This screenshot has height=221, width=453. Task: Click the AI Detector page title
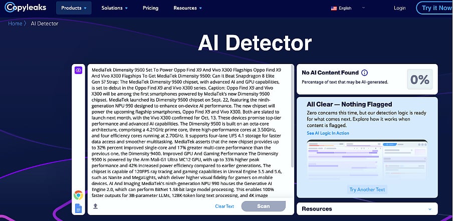point(255,43)
